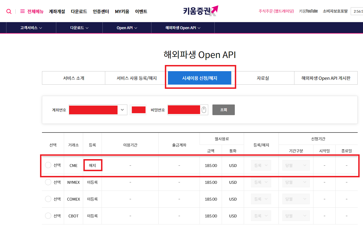Open the 소비자보호포탈 link
Screen dimensions: 363x230
coord(335,11)
